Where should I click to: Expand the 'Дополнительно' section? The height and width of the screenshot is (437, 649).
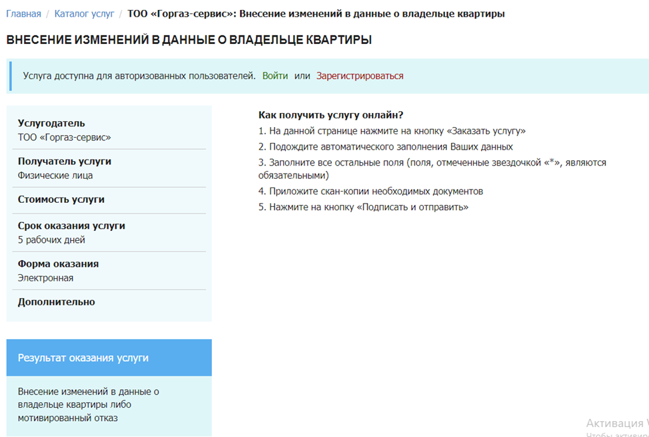coord(56,302)
